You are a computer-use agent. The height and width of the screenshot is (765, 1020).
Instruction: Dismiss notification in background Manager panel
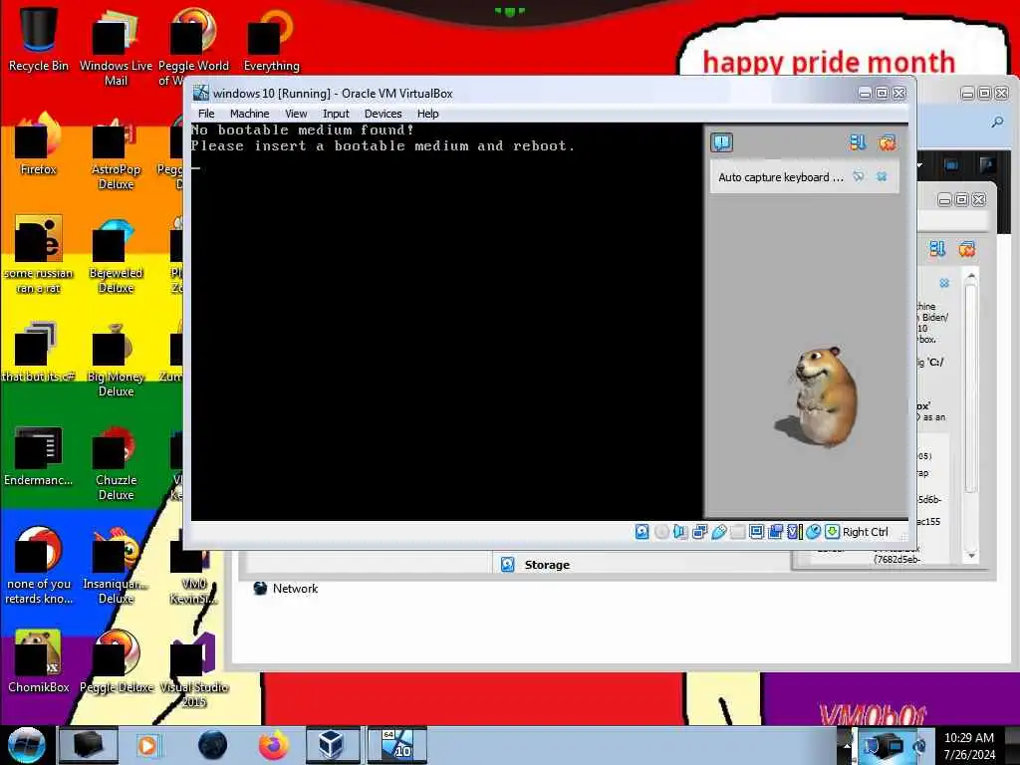coord(944,283)
